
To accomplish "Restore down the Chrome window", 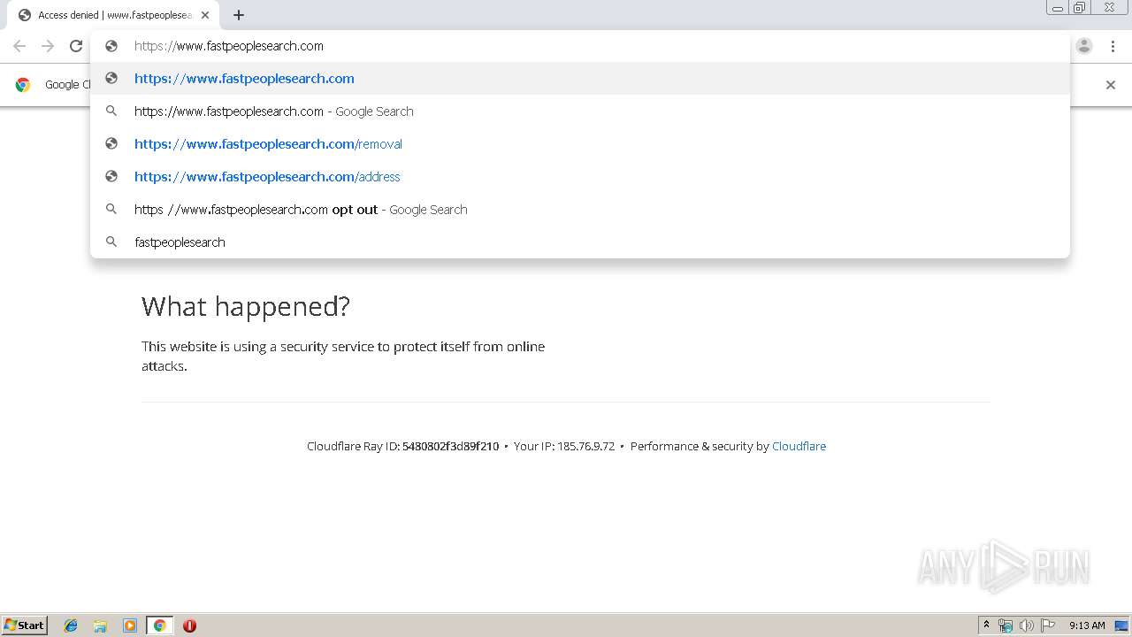I will click(x=1080, y=8).
